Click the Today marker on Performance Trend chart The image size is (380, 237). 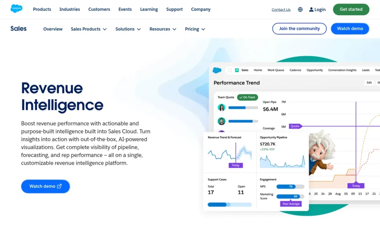click(x=356, y=186)
